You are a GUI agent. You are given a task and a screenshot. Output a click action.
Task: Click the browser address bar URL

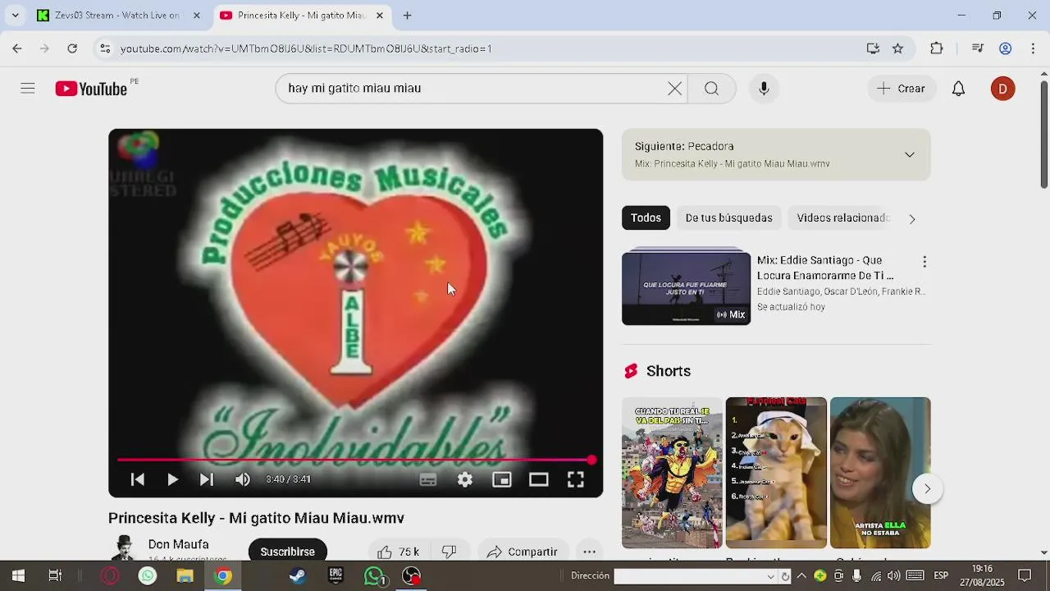click(x=306, y=48)
